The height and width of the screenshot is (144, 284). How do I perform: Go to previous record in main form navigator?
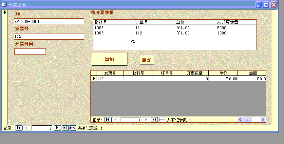[27, 128]
